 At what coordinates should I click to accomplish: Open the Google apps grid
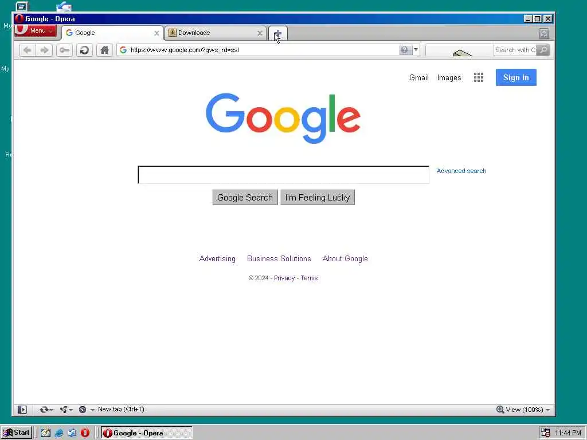pos(479,77)
